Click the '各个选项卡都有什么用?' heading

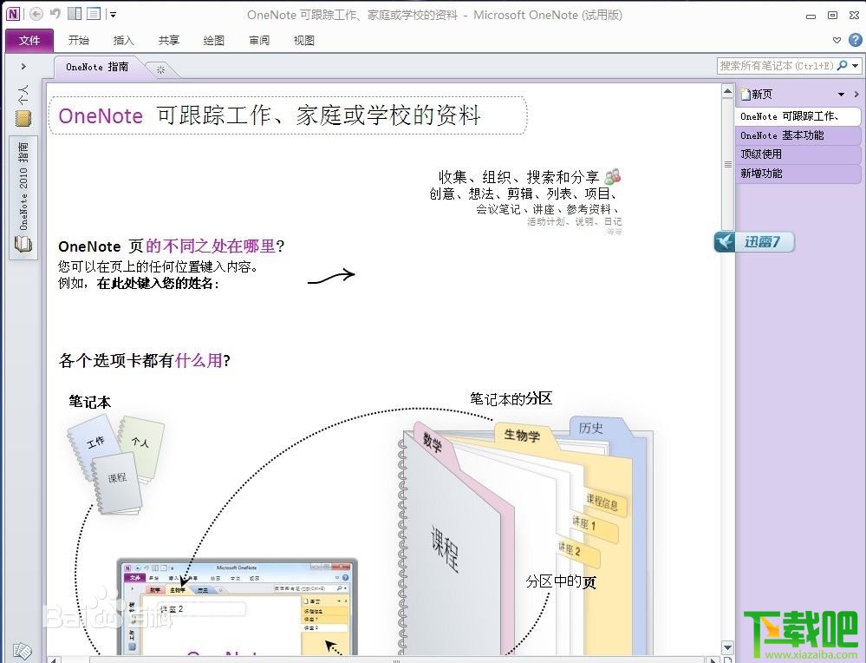(x=145, y=360)
